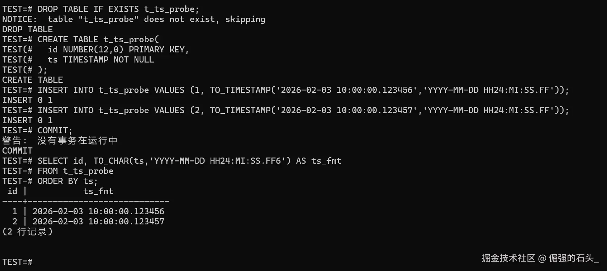Click the NOTICE table does not exist message
607x271 pixels.
pos(134,19)
